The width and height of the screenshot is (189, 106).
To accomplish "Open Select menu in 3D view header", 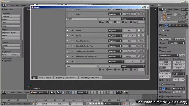I will pyautogui.click(x=19, y=92).
